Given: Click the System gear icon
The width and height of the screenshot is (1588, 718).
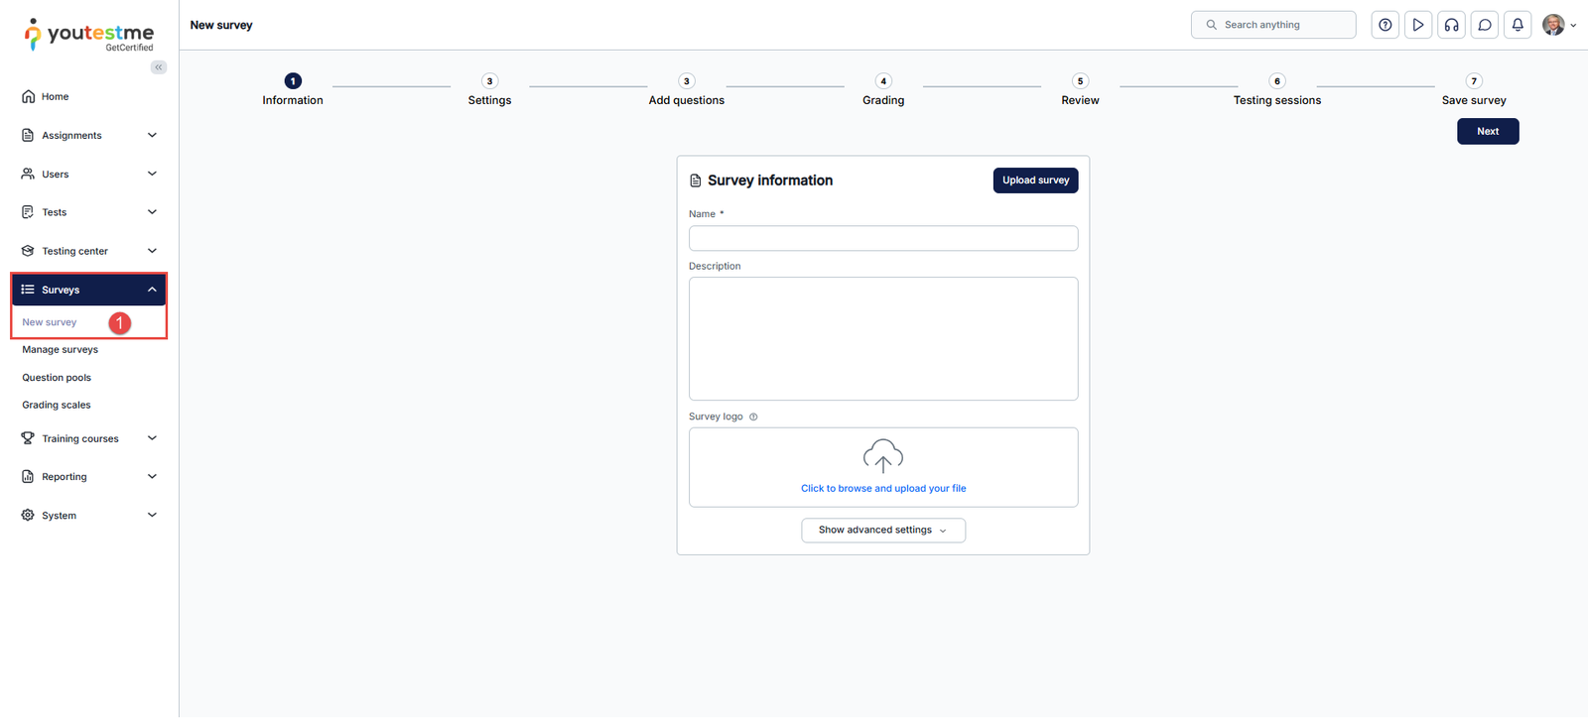Looking at the screenshot, I should (x=28, y=516).
